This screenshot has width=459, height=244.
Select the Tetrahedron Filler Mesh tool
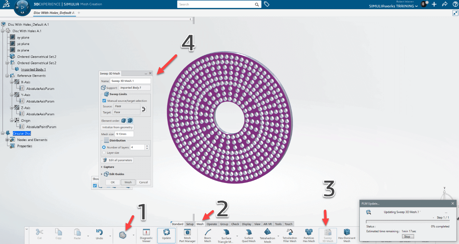[289, 235]
